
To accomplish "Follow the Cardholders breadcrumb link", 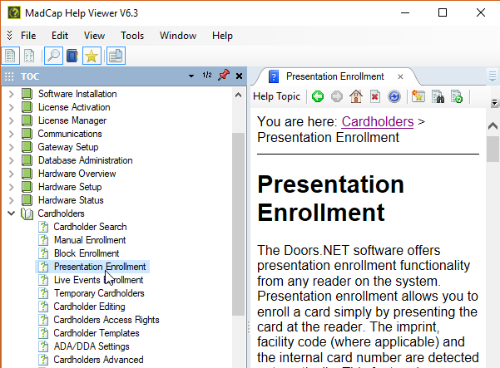I will [x=378, y=121].
